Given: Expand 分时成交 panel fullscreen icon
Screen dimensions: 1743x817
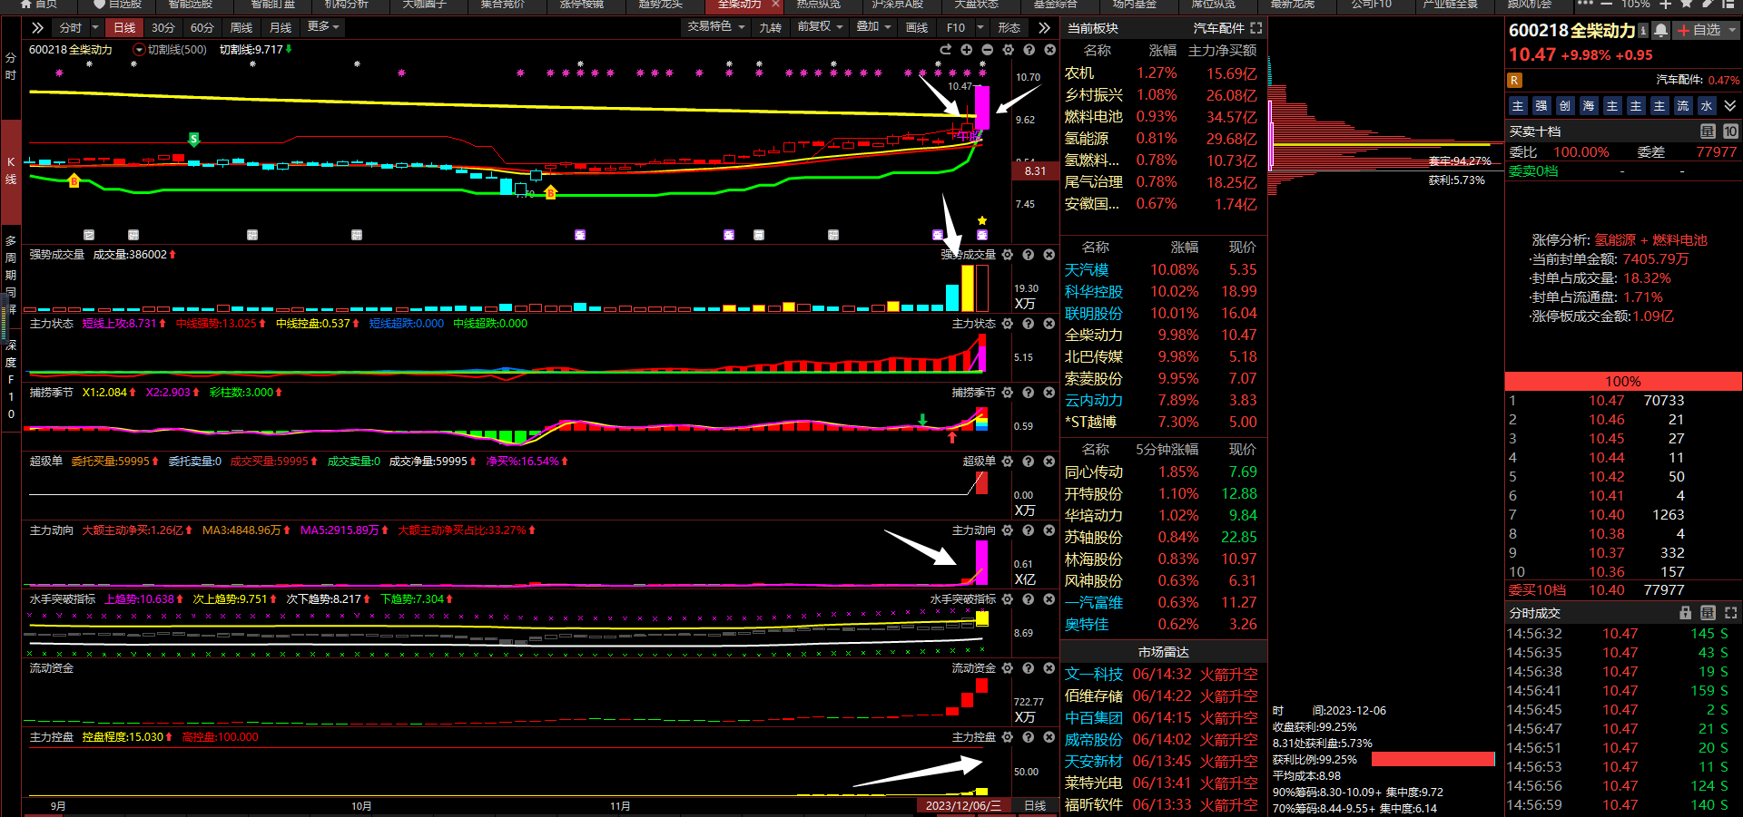Looking at the screenshot, I should 1731,613.
